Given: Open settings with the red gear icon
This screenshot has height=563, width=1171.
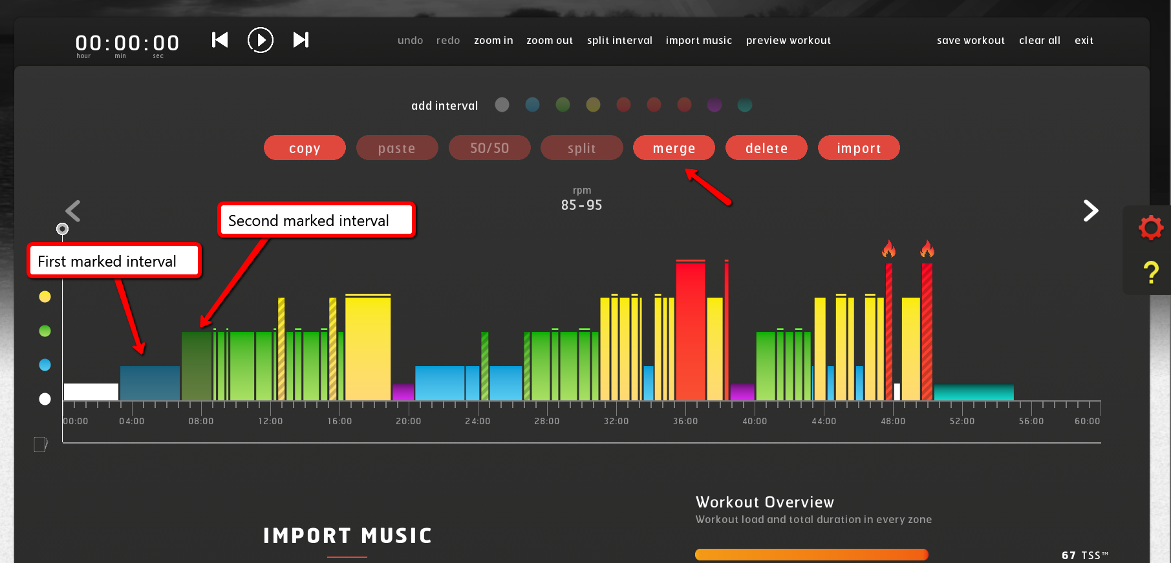Looking at the screenshot, I should (1150, 228).
